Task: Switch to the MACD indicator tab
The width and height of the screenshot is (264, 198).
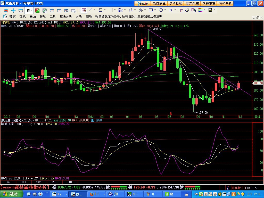Action: (39, 182)
